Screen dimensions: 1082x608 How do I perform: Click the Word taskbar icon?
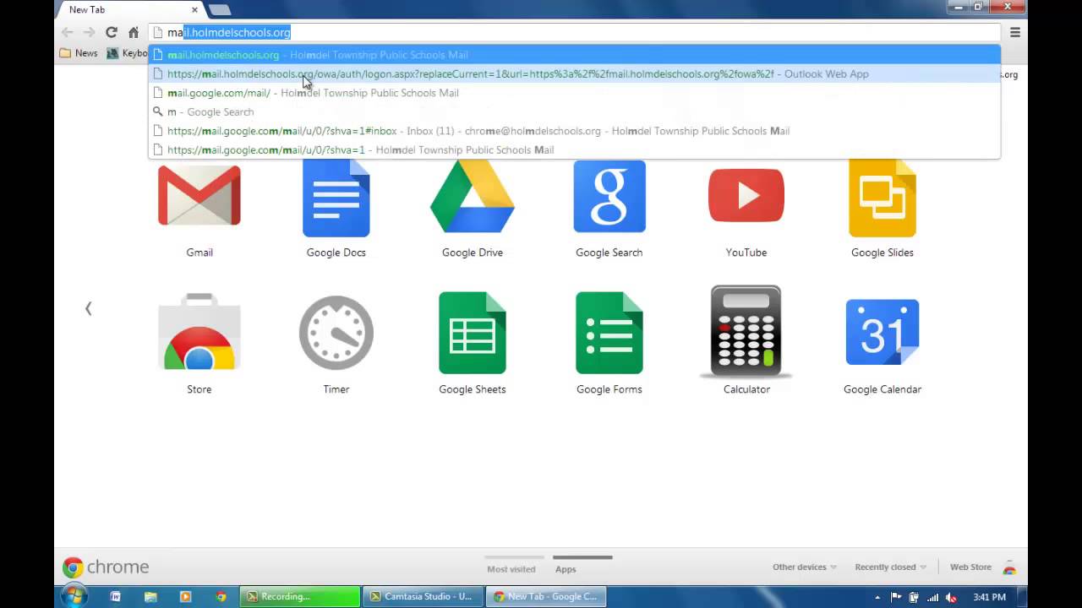pyautogui.click(x=115, y=596)
